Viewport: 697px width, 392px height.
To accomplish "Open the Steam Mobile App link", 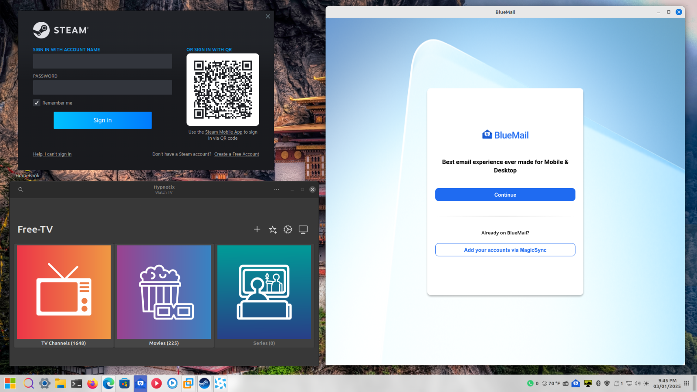I will 223,132.
